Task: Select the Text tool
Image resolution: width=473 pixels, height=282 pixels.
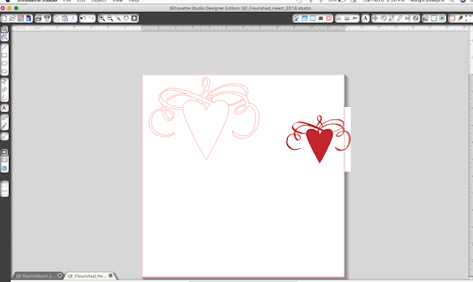Action: pyautogui.click(x=4, y=108)
